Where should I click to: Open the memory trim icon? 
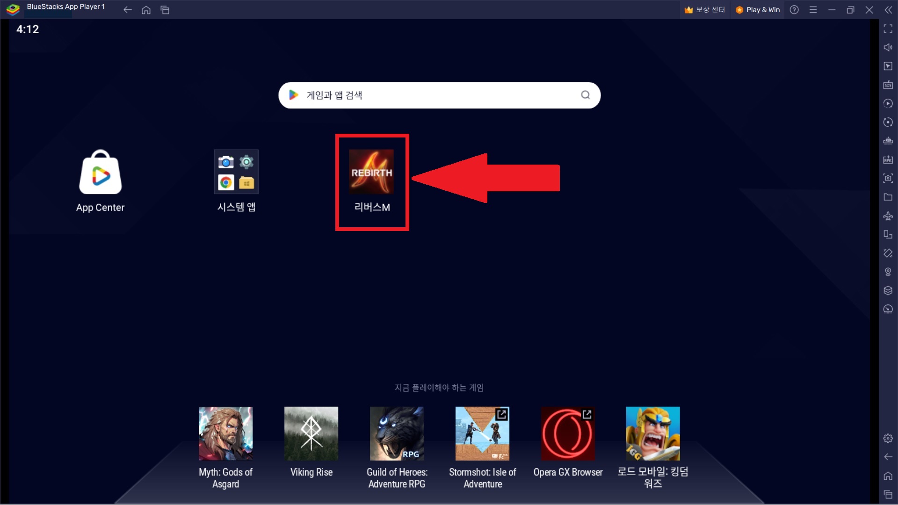point(888,141)
